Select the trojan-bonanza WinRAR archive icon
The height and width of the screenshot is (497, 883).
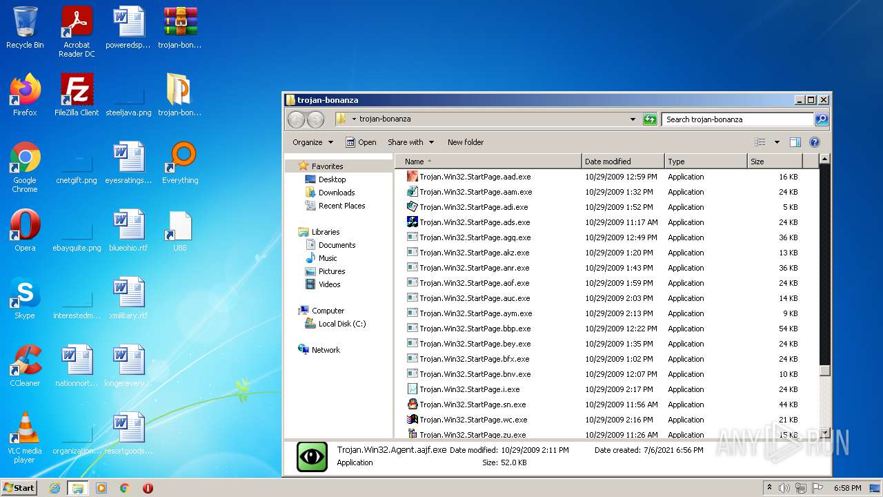point(180,28)
